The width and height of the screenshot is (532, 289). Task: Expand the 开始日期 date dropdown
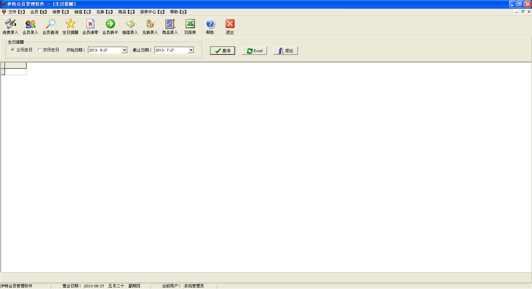[124, 50]
